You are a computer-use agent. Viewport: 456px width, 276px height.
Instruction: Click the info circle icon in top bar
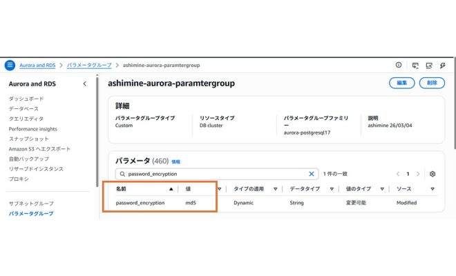pyautogui.click(x=399, y=66)
